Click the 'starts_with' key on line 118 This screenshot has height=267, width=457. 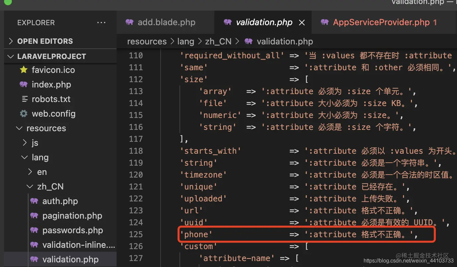click(x=211, y=151)
